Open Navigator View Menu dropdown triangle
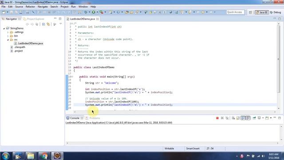284x160 pixels. pyautogui.click(x=61, y=24)
